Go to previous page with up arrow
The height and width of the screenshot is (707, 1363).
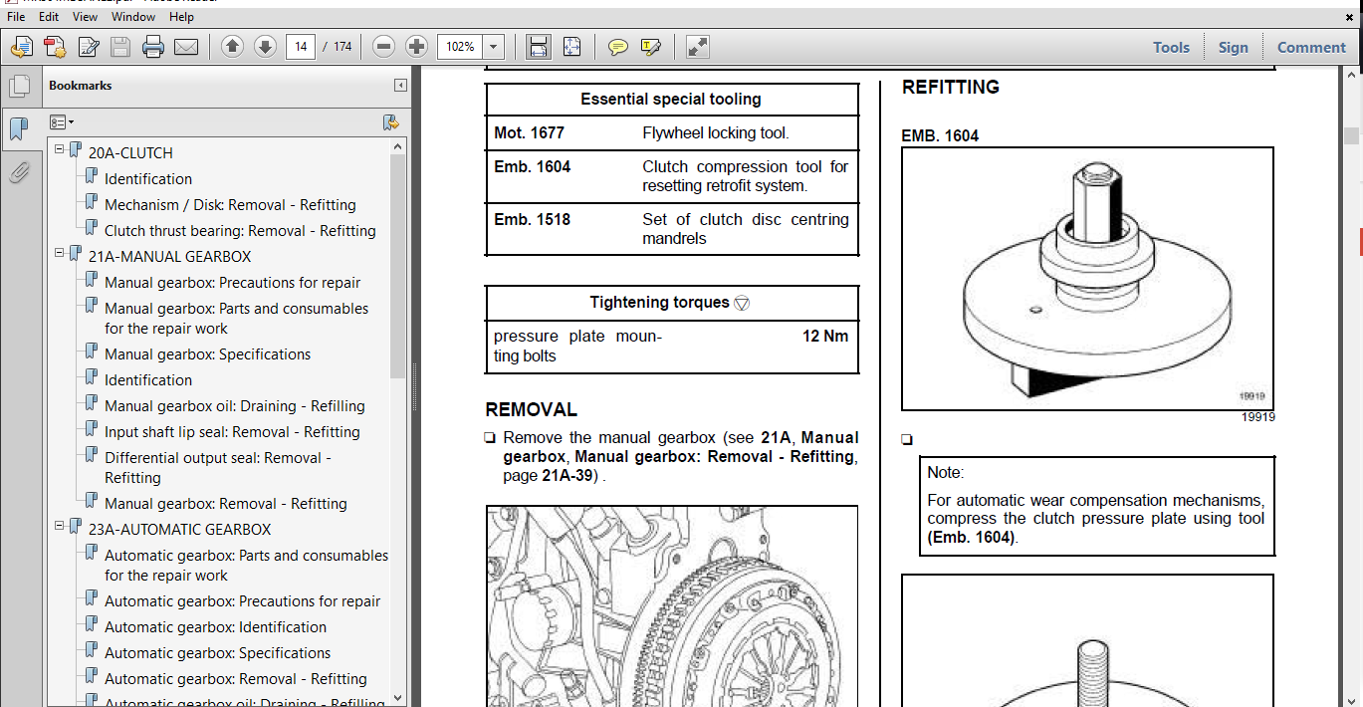point(232,47)
